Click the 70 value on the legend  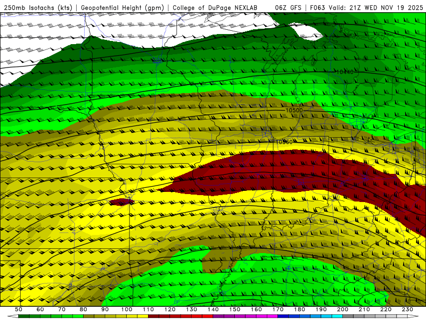[62, 309]
